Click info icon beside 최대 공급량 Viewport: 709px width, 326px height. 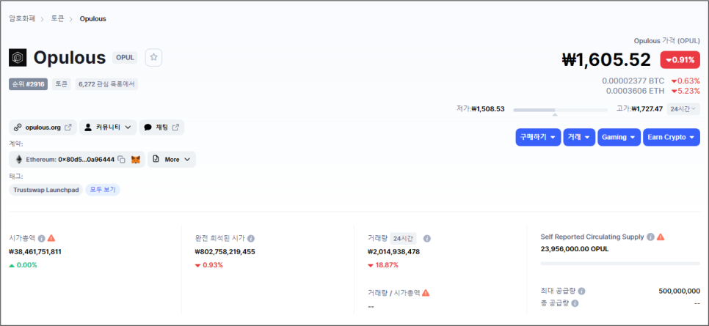pos(581,291)
